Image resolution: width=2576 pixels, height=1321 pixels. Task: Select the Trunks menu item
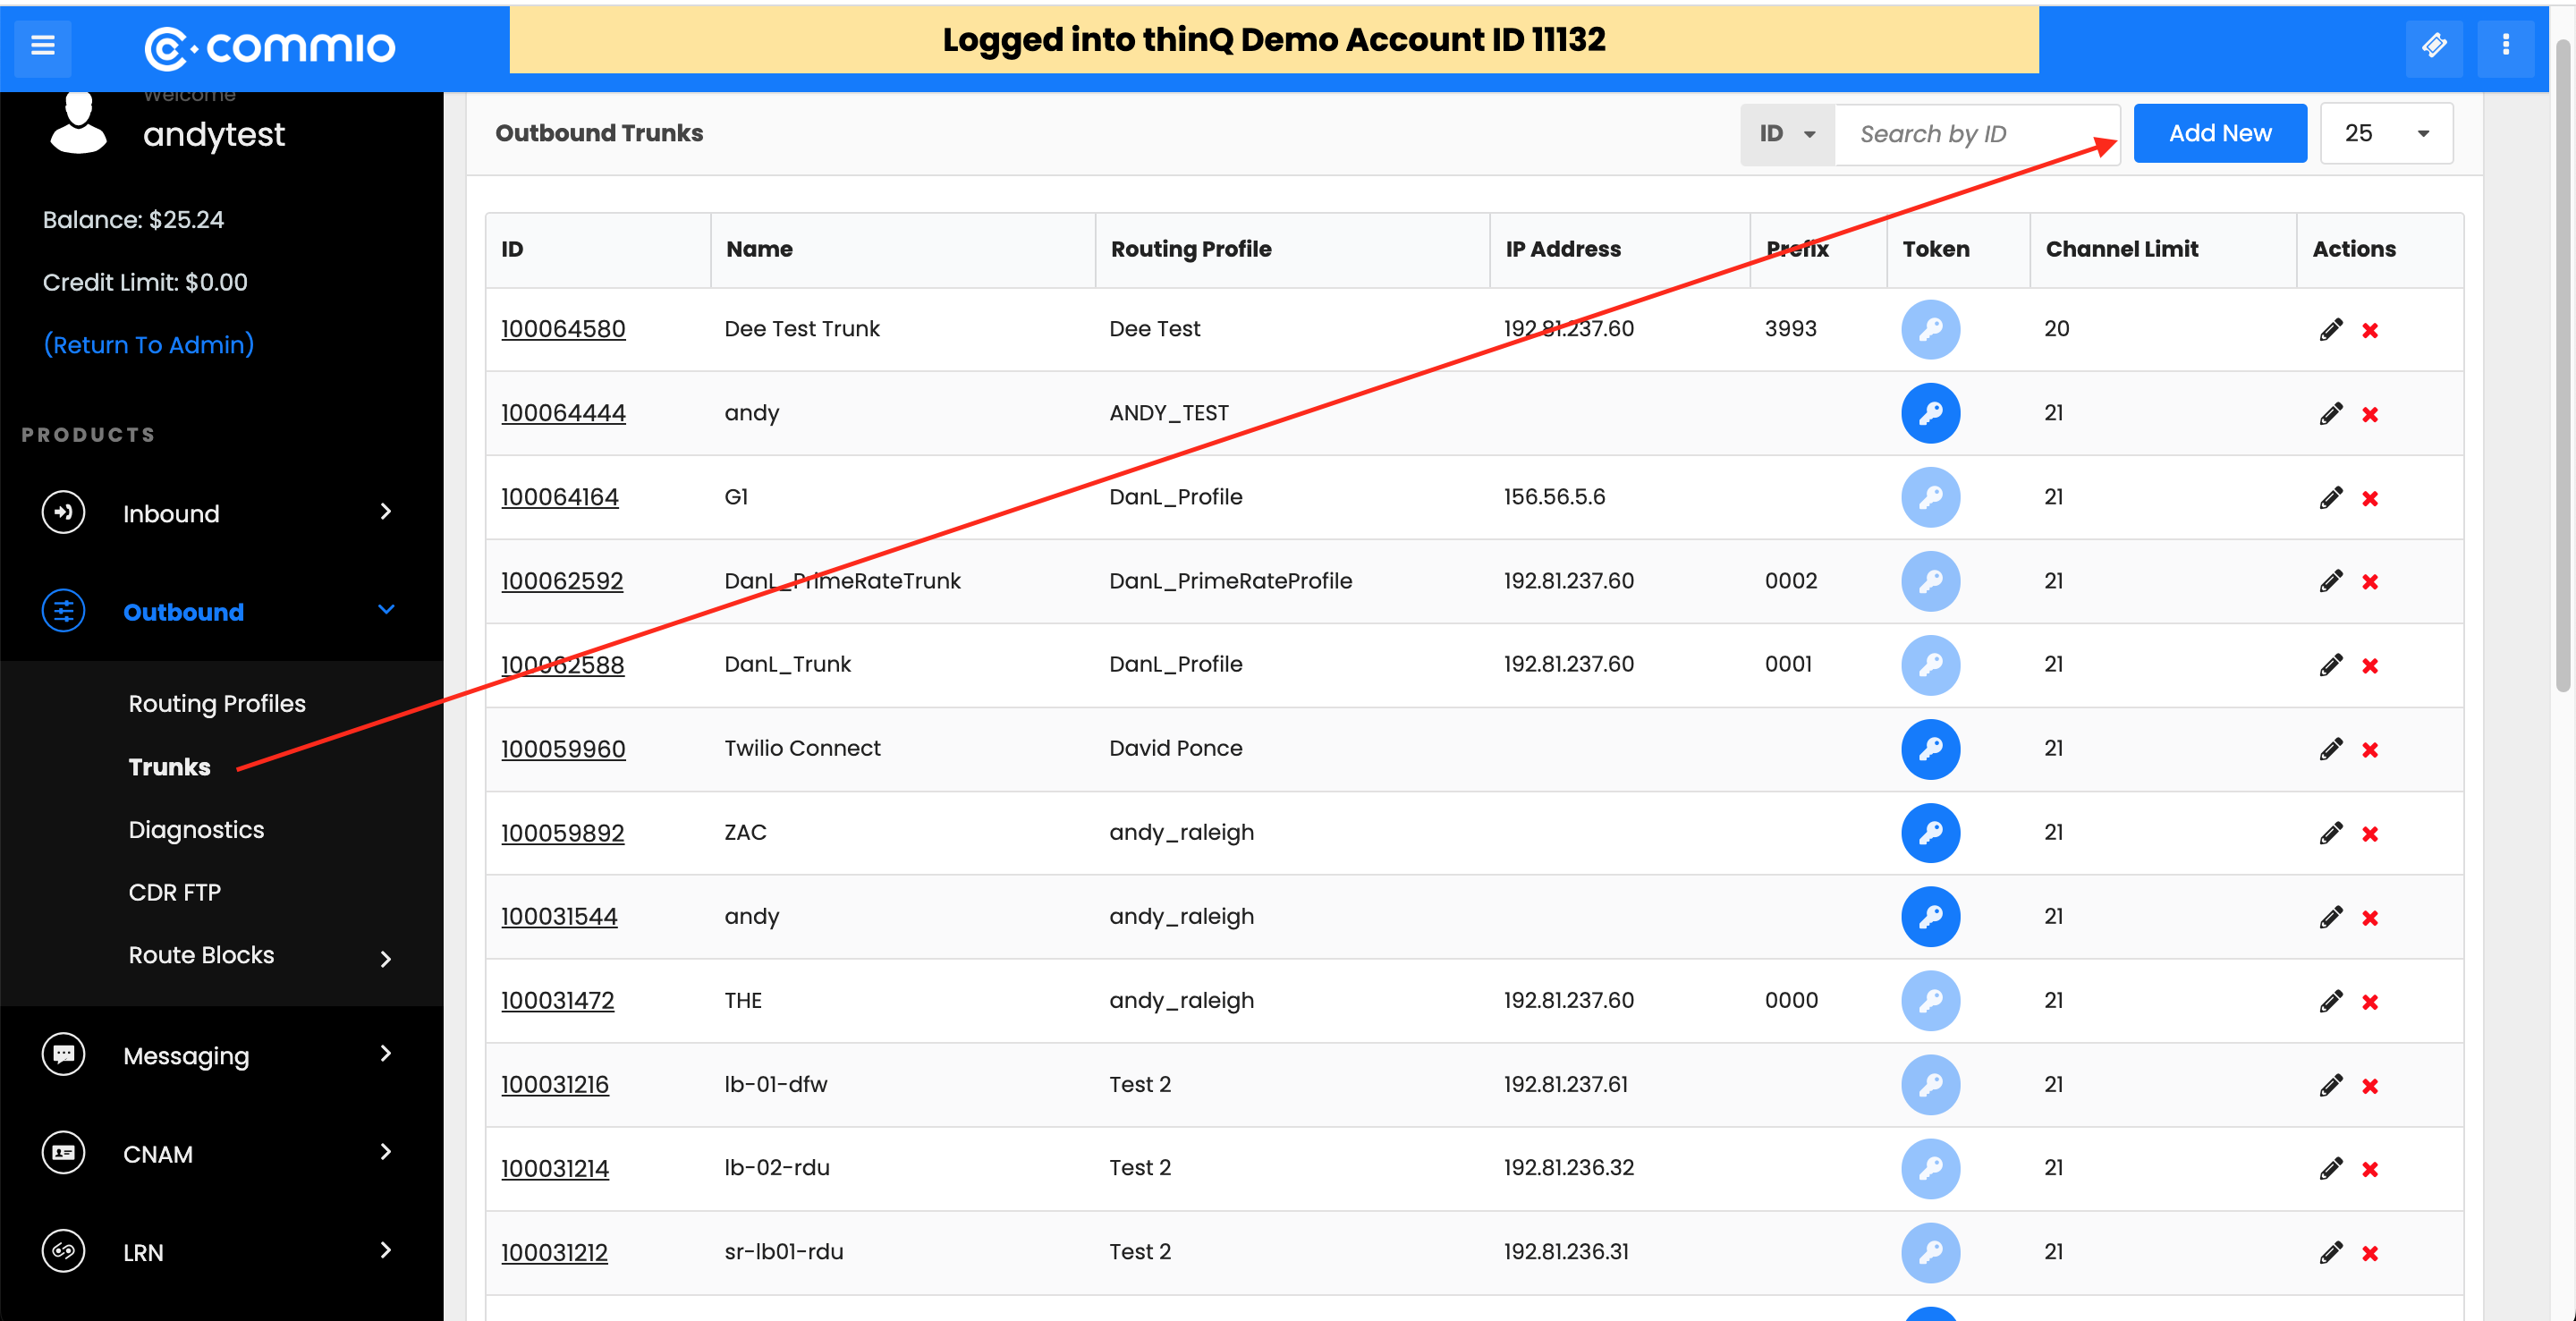(x=168, y=765)
